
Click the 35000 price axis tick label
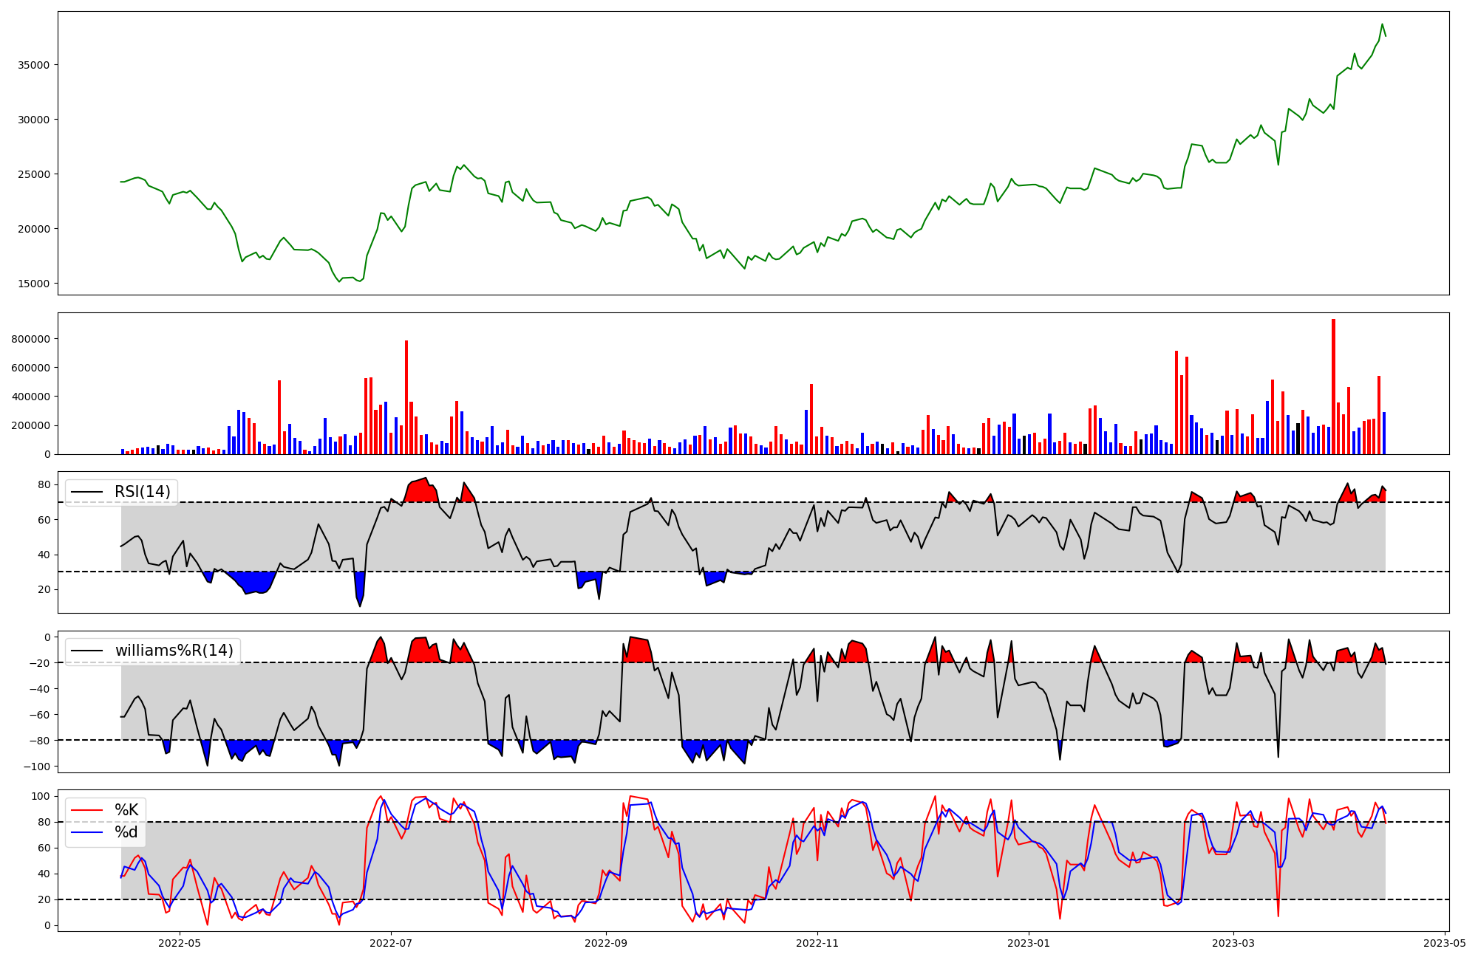(x=33, y=65)
